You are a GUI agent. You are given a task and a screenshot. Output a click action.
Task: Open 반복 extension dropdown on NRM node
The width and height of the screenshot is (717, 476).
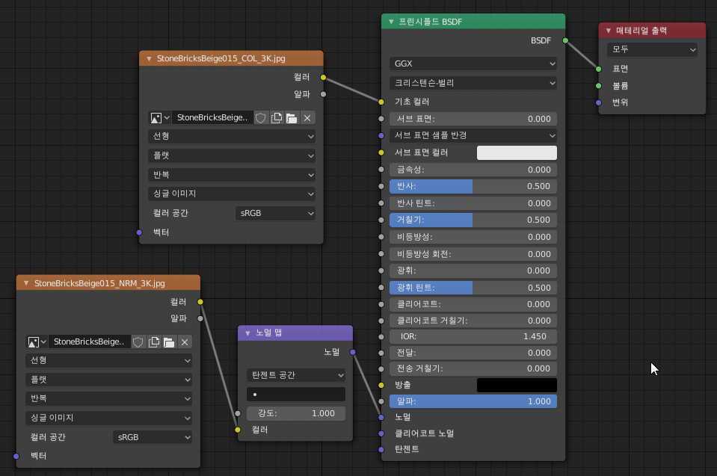[109, 398]
